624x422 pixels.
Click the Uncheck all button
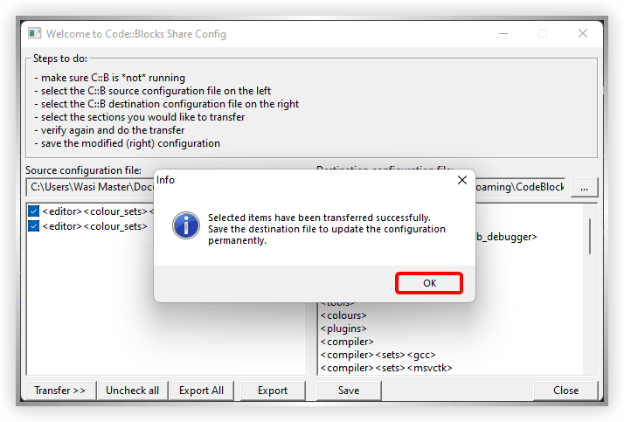132,391
